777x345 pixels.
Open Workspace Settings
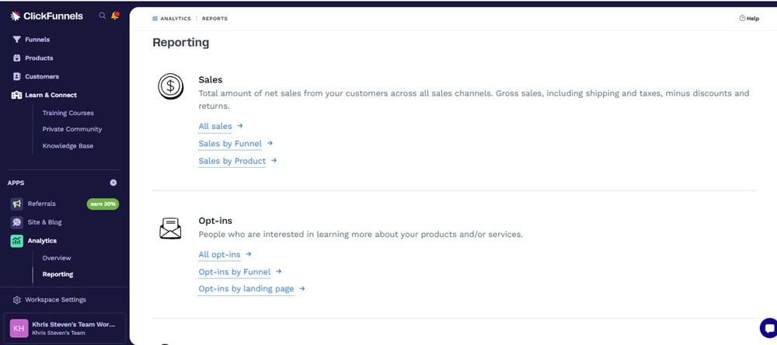point(55,300)
